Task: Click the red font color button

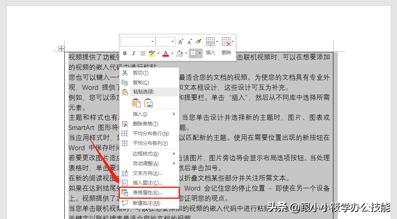Action: (x=166, y=53)
